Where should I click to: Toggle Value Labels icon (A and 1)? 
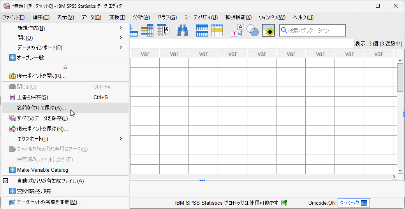(237, 30)
